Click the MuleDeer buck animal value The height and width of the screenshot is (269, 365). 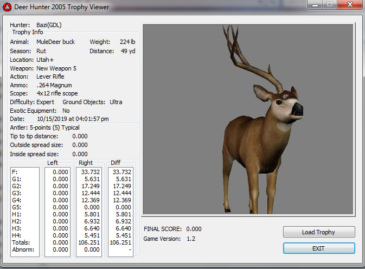point(56,42)
